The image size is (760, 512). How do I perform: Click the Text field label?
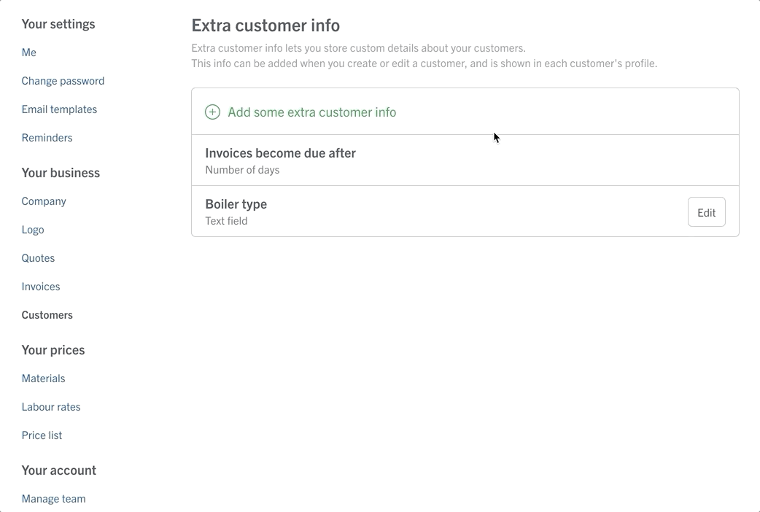tap(226, 221)
